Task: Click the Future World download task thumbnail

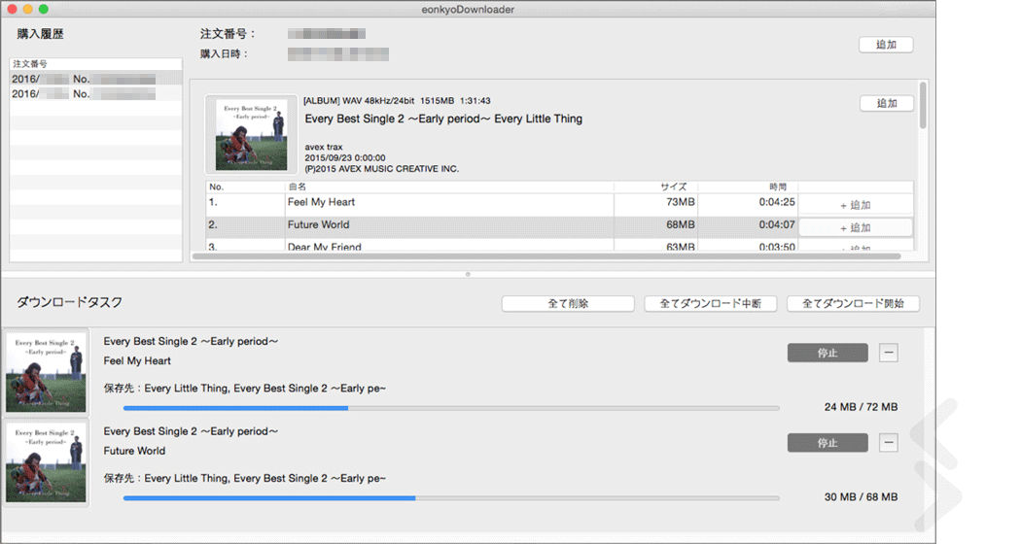Action: pos(46,462)
